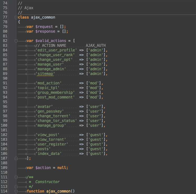This screenshot has height=194, width=196.
Task: Click the 'posts' string
Action: tap(43, 149)
